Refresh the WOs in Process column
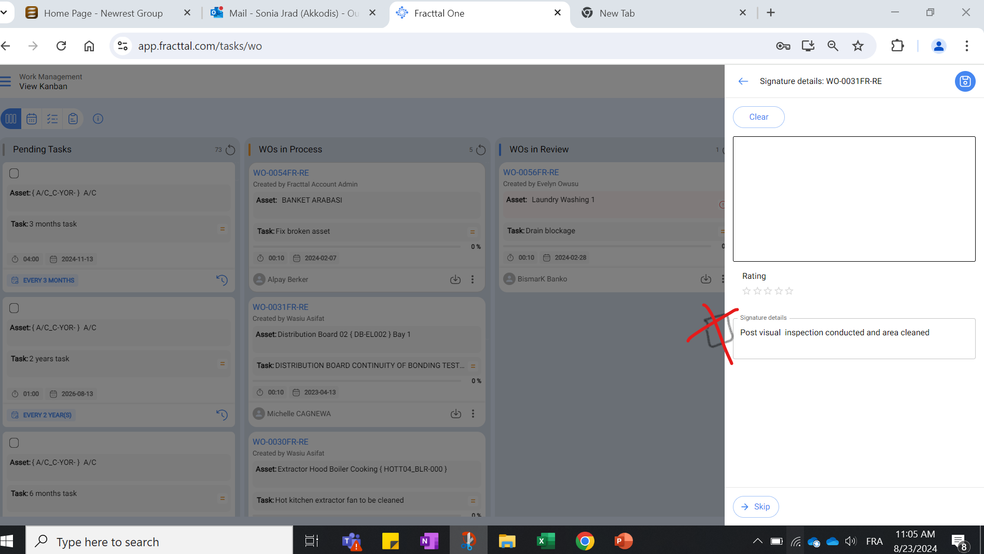The height and width of the screenshot is (554, 984). pos(481,150)
